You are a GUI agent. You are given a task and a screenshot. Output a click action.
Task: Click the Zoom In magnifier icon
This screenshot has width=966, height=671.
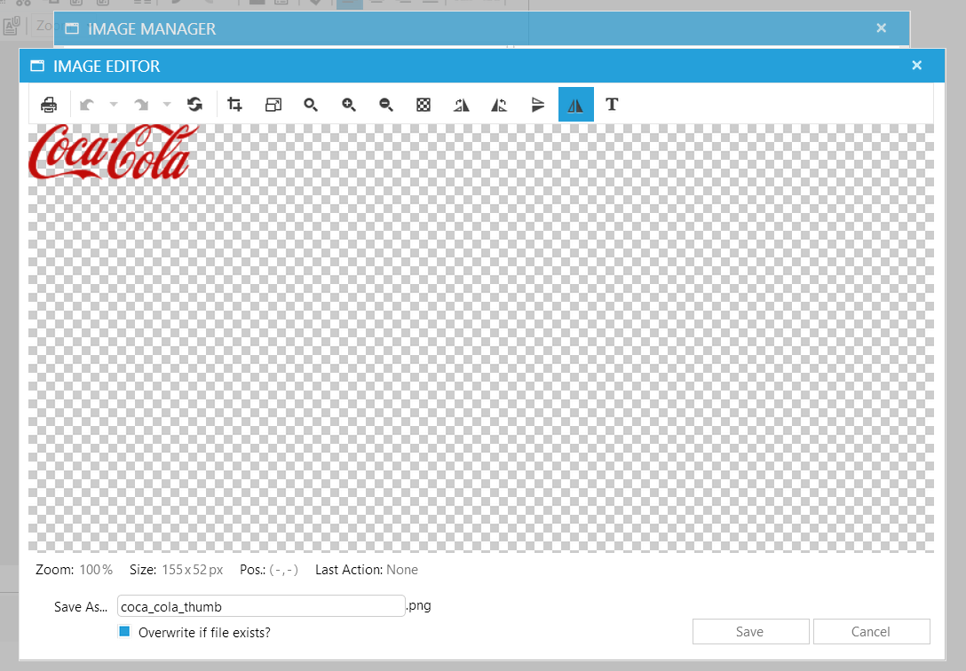[x=349, y=105]
